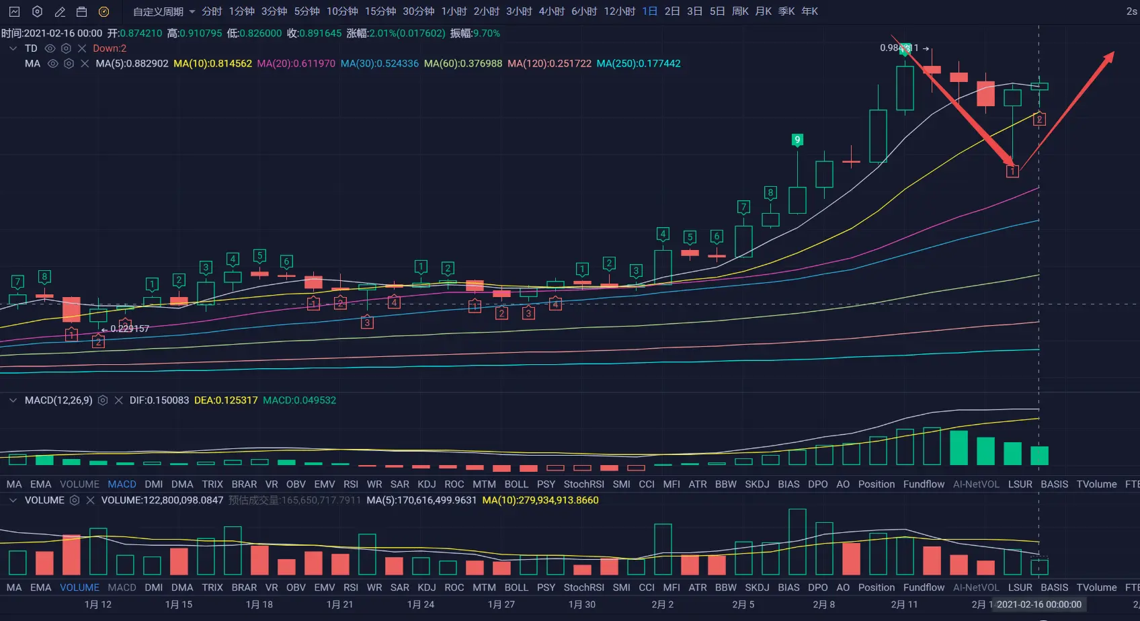Select MACD in the bottom indicator row
The height and width of the screenshot is (621, 1140).
pos(122,588)
